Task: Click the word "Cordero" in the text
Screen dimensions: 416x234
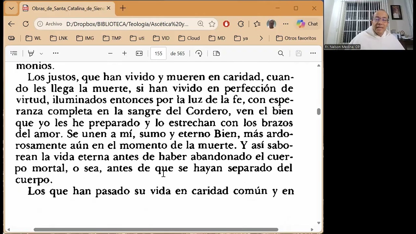Action: (x=207, y=111)
